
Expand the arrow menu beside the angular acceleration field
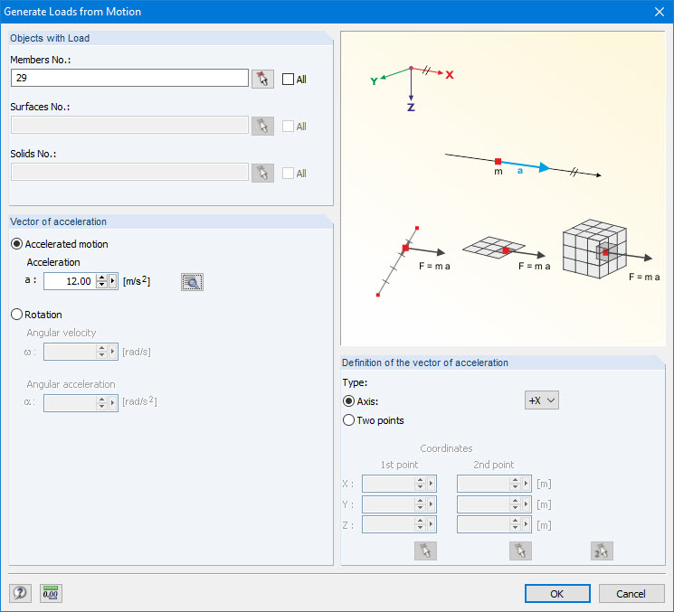tap(112, 403)
